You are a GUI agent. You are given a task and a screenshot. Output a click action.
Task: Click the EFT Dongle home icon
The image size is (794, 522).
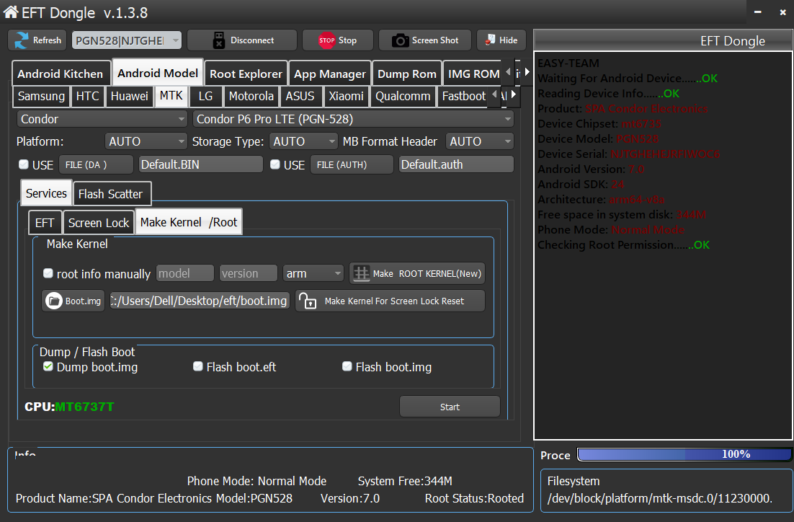11,12
